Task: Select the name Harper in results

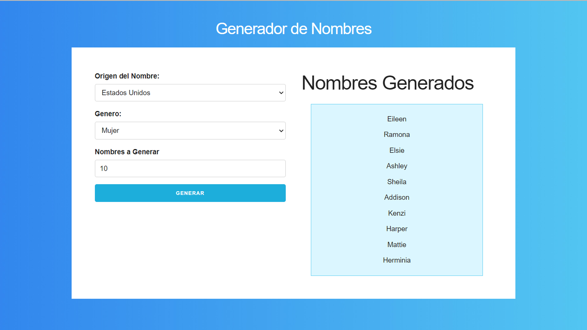Action: (x=397, y=229)
